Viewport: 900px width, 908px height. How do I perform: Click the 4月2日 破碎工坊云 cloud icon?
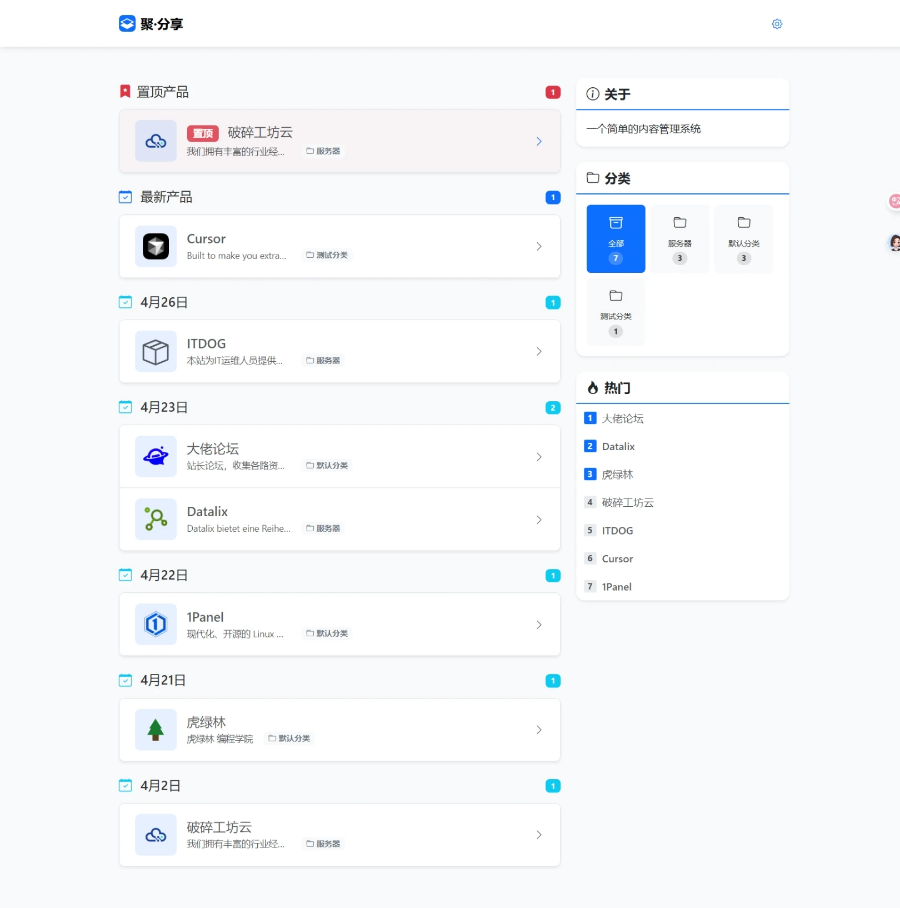click(x=156, y=835)
